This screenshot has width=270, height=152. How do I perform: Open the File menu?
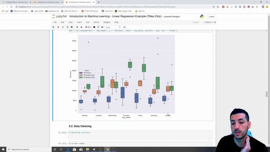tap(55, 22)
